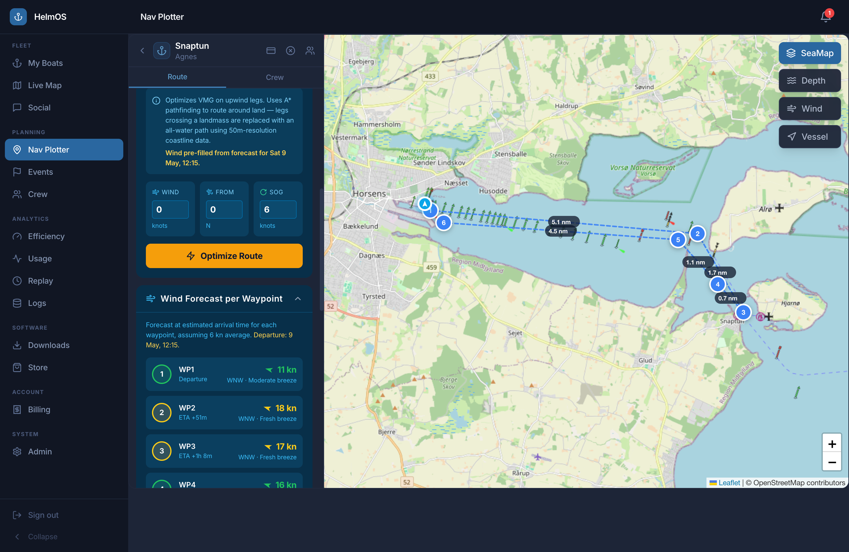Click waypoint 4 marker on map

[717, 285]
